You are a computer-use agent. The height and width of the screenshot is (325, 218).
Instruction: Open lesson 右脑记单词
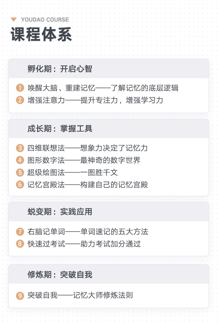(x=88, y=231)
